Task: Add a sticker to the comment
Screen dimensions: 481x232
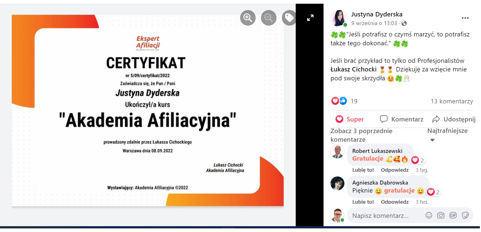Action: [465, 215]
